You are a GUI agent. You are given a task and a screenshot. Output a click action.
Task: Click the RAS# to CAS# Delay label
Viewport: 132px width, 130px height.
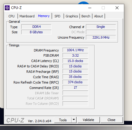[38, 66]
